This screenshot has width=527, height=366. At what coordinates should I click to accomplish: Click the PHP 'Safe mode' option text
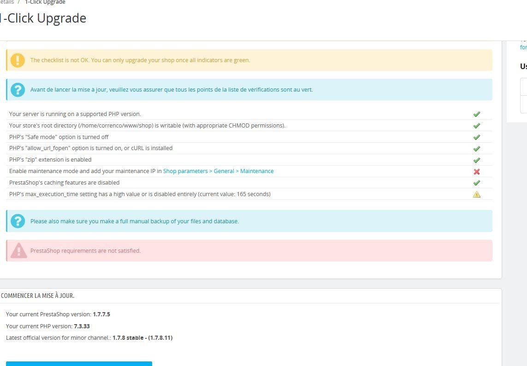point(59,137)
